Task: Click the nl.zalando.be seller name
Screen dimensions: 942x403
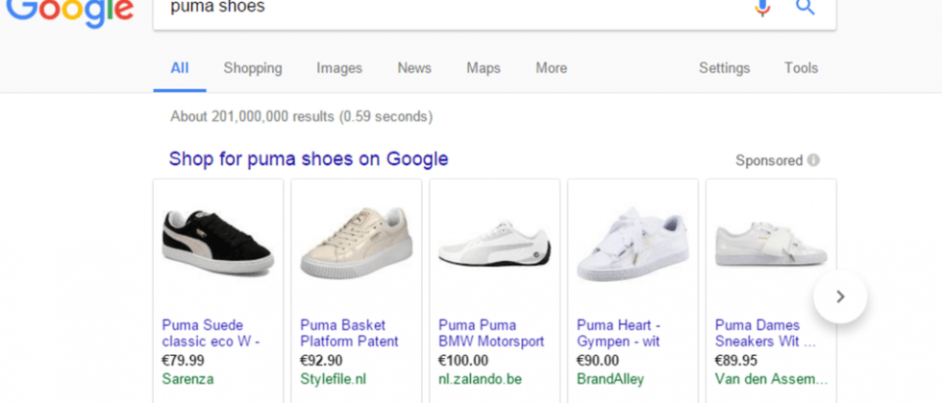Action: (480, 379)
